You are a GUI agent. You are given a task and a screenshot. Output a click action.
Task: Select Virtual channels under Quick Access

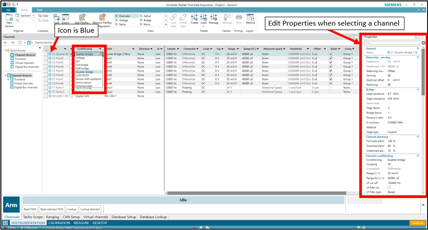24,63
